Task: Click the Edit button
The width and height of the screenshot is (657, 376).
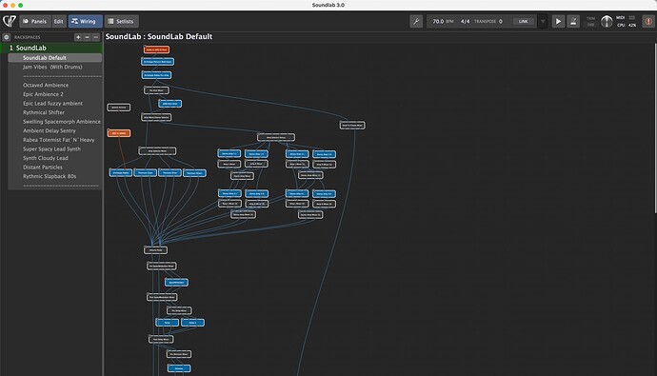Action: 59,21
